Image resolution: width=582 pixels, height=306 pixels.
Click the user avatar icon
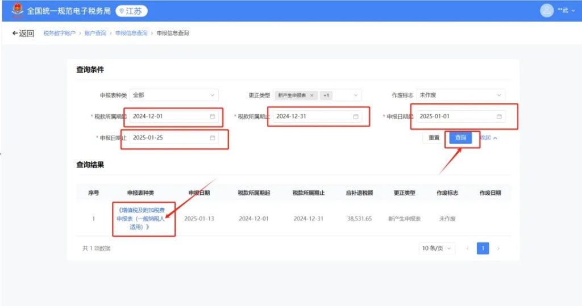pyautogui.click(x=547, y=11)
